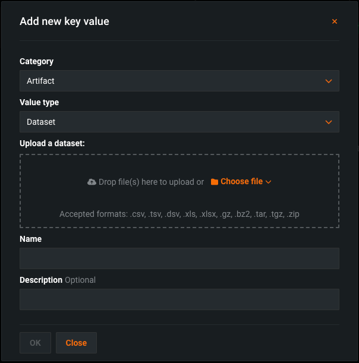Click the Name input field
The height and width of the screenshot is (363, 359).
[x=179, y=258]
